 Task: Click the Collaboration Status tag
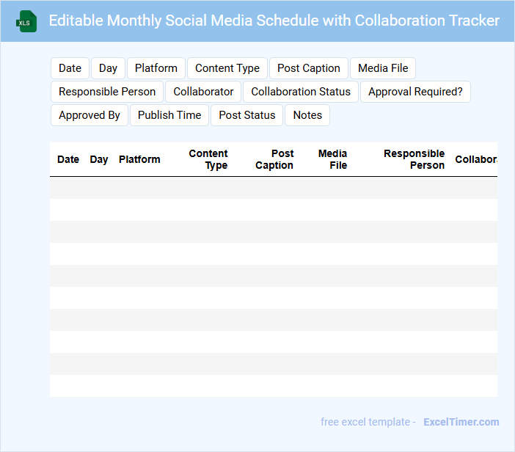click(x=301, y=92)
